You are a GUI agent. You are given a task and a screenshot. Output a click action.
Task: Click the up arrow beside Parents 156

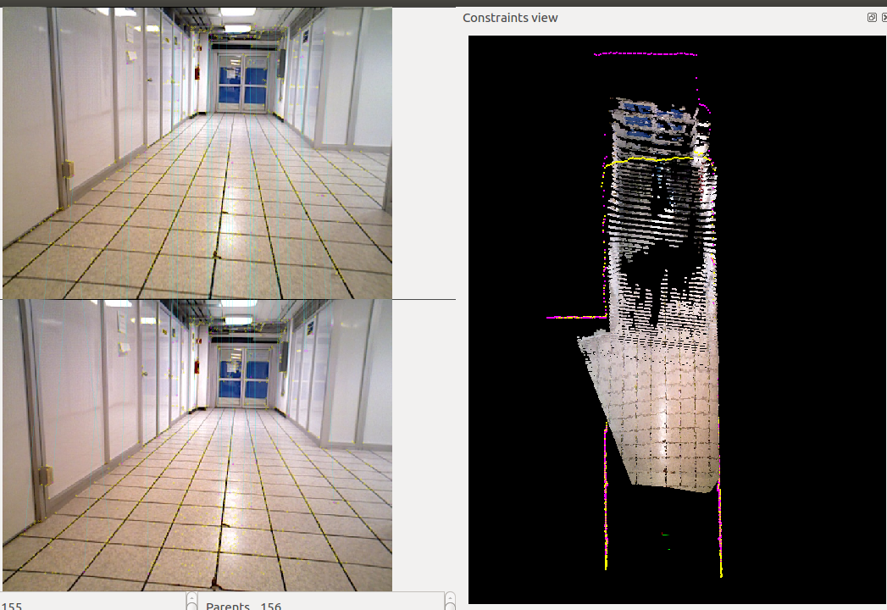(450, 598)
